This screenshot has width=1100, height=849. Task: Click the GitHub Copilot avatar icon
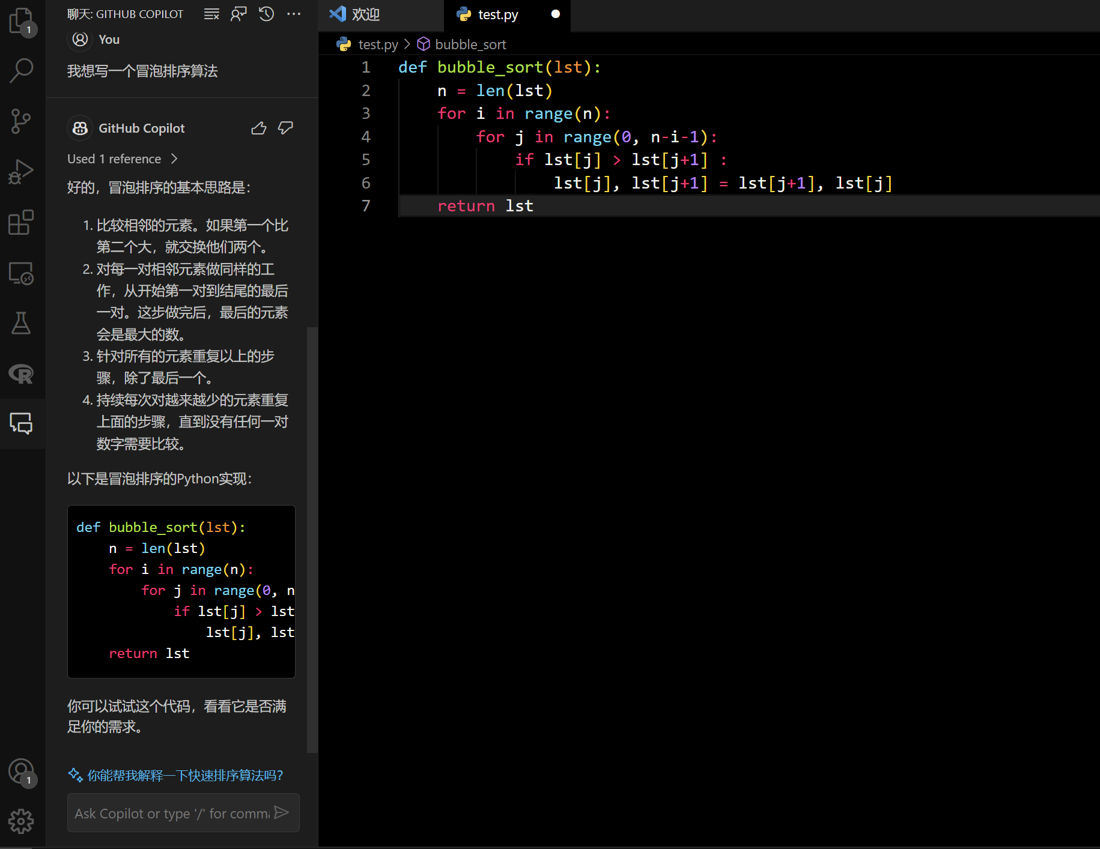80,128
